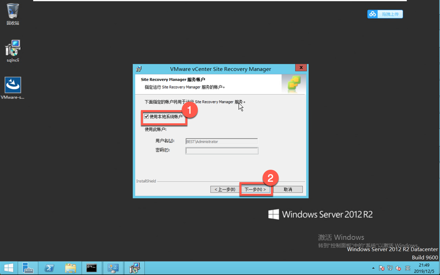440x275 pixels.
Task: Open the Control Panel taskbar icon
Action: point(113,268)
